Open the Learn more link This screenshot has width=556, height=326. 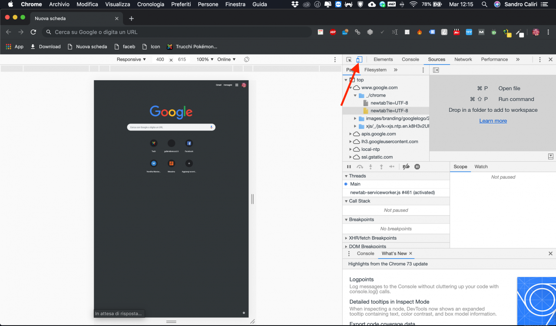[493, 121]
